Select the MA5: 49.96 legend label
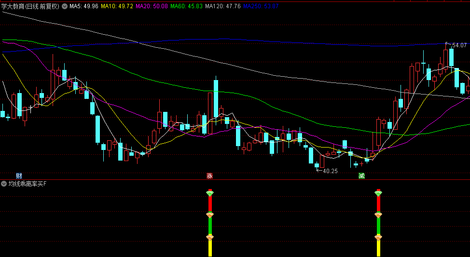Screen dimensions: 470x257 (x=84, y=6)
